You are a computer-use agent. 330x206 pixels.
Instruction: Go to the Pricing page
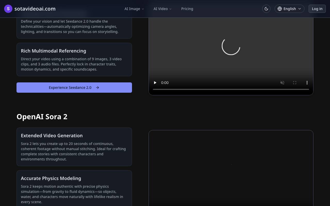click(187, 9)
